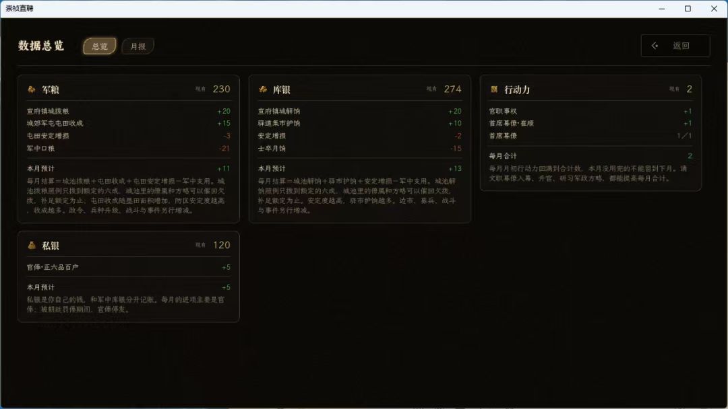The height and width of the screenshot is (409, 728).
Task: Click the 军粮 current value 230
Action: (222, 89)
